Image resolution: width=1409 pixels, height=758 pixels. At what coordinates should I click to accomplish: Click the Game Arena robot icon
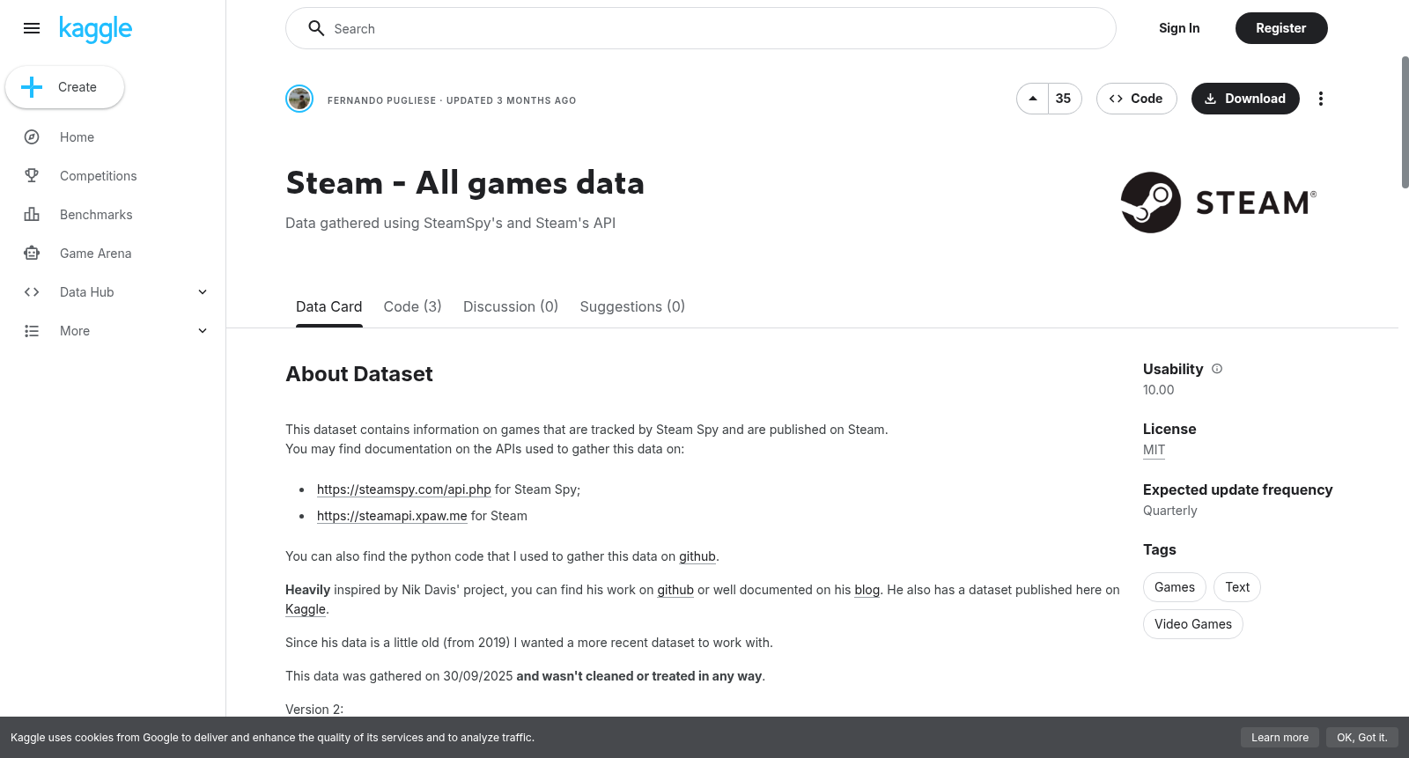click(32, 254)
